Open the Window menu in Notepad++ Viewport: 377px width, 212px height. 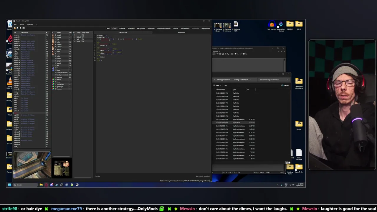[x=215, y=51]
